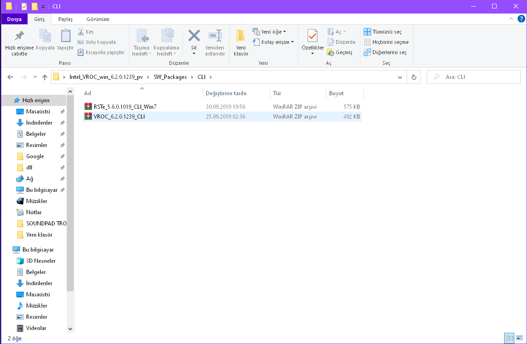Viewport: 527px width, 344px height.
Task: Click Hiçbirini seçme
Action: pos(386,42)
